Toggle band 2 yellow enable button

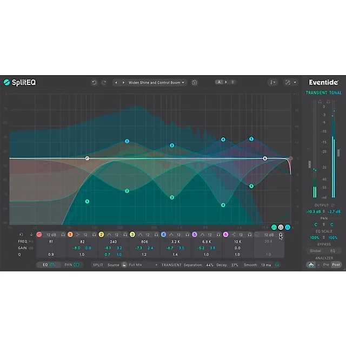click(x=101, y=235)
